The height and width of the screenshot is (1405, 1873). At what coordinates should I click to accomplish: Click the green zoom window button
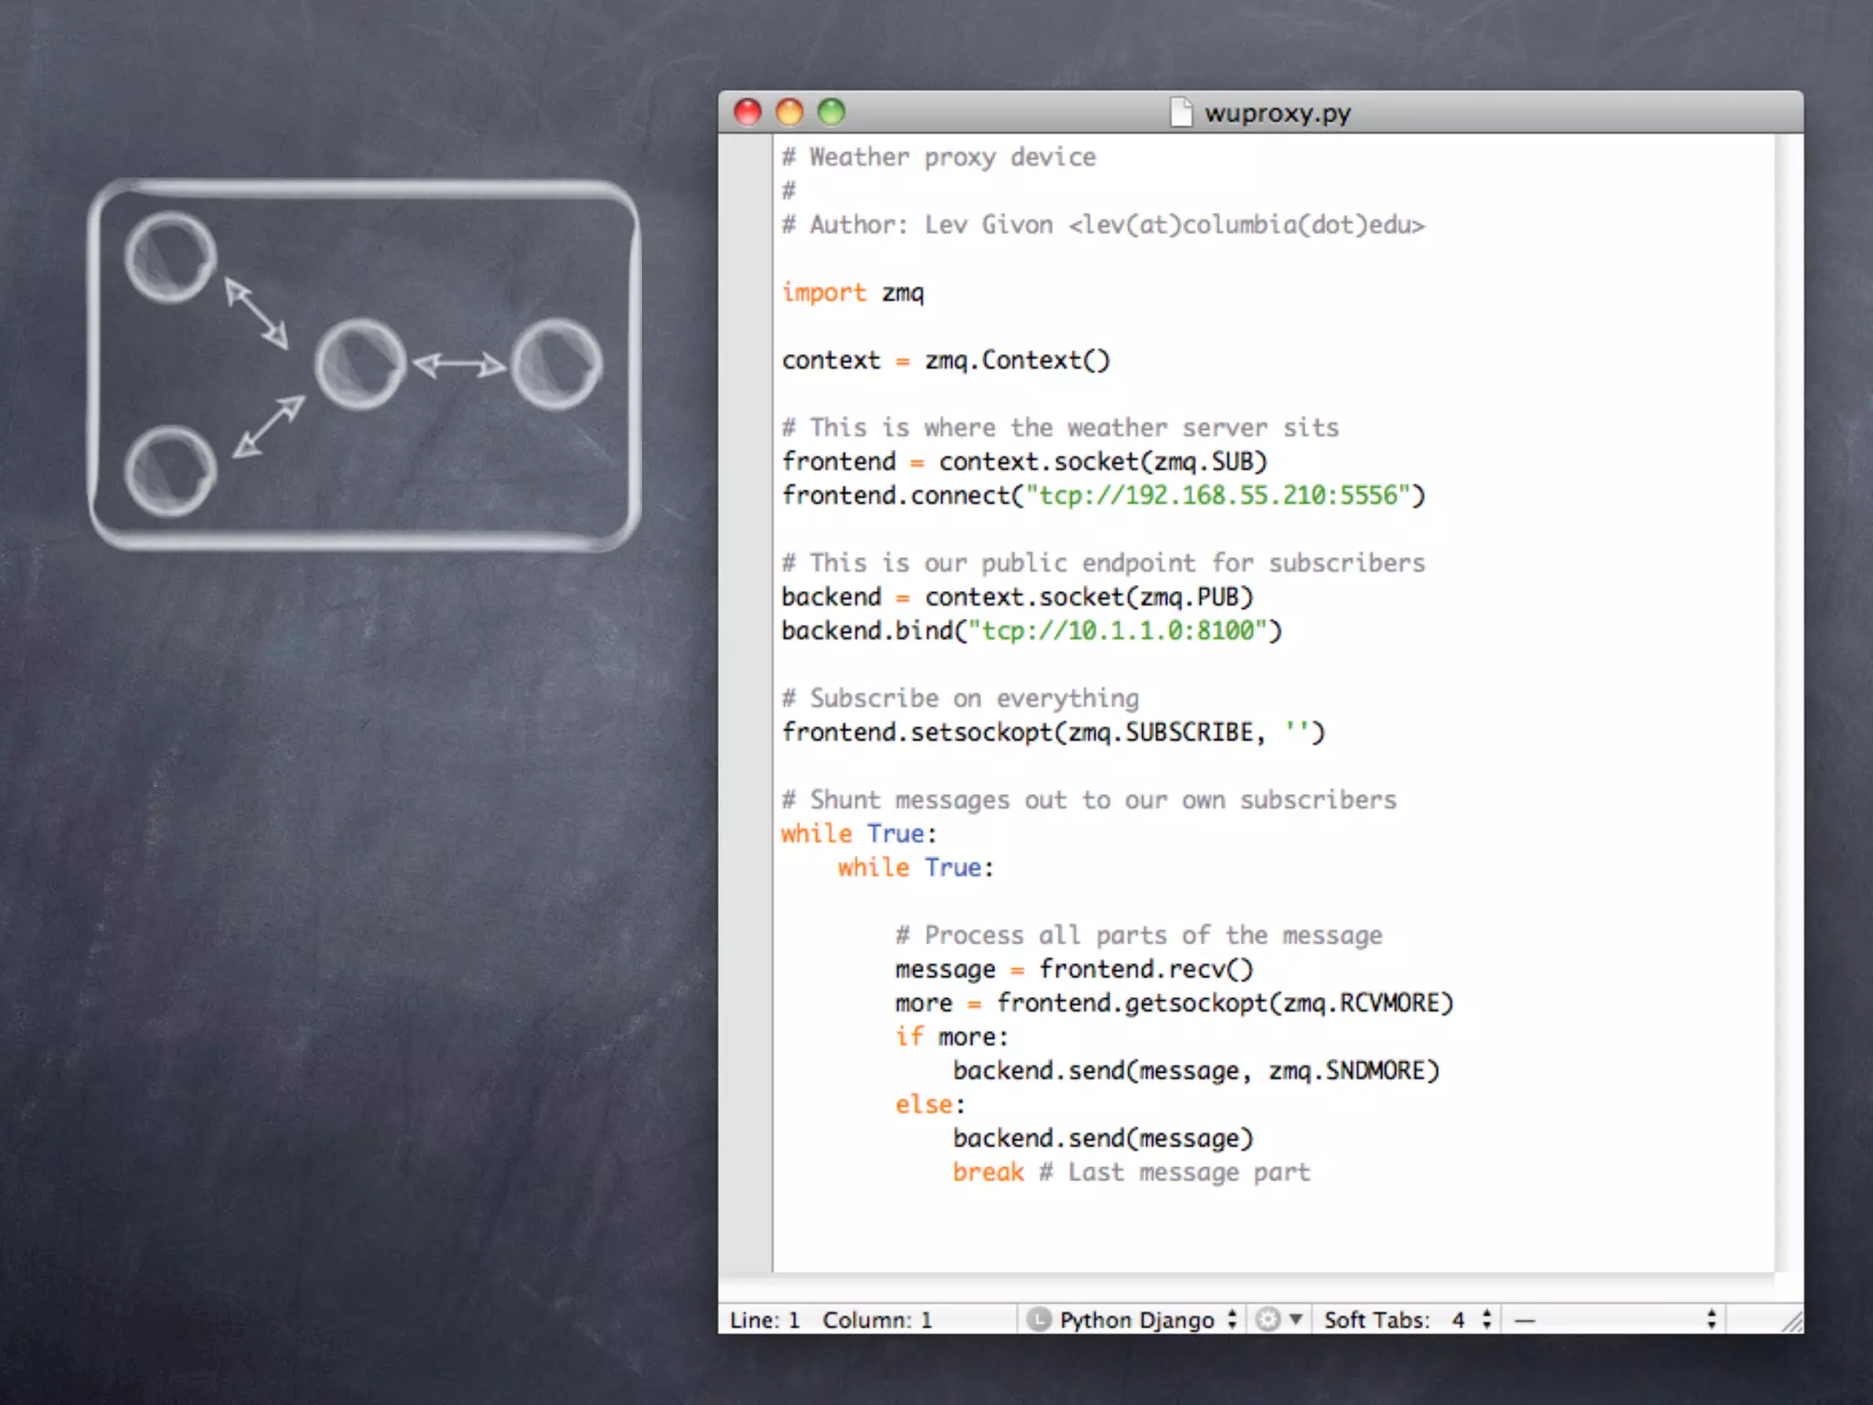coord(831,113)
